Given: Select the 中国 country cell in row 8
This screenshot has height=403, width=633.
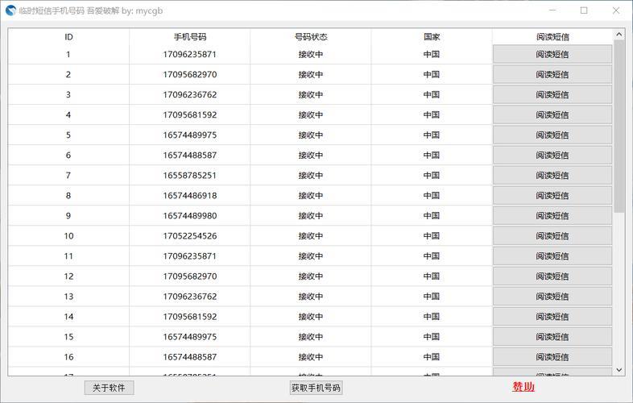Looking at the screenshot, I should click(432, 196).
